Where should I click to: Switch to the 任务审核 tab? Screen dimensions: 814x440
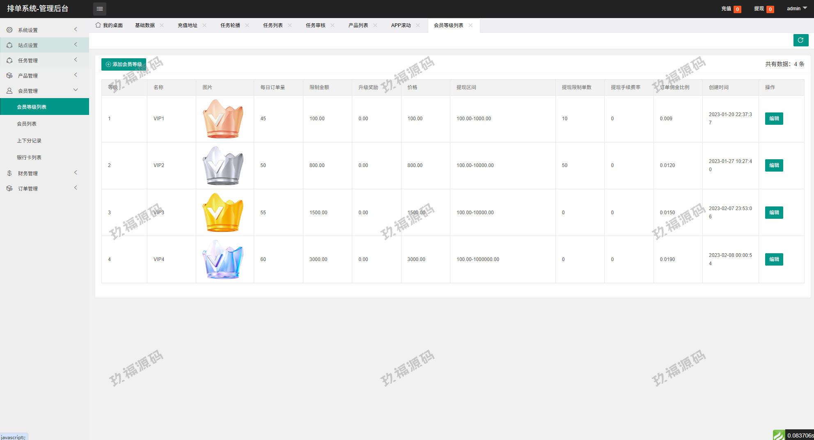point(315,25)
